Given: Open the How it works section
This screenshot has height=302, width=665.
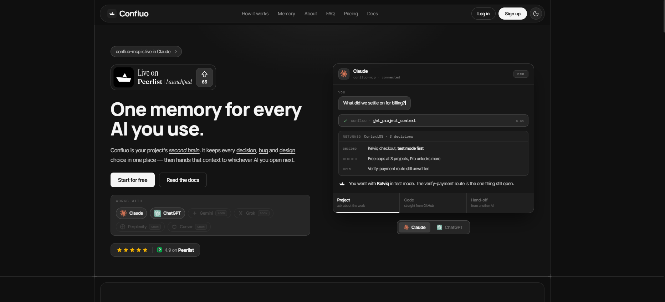Looking at the screenshot, I should [x=255, y=14].
